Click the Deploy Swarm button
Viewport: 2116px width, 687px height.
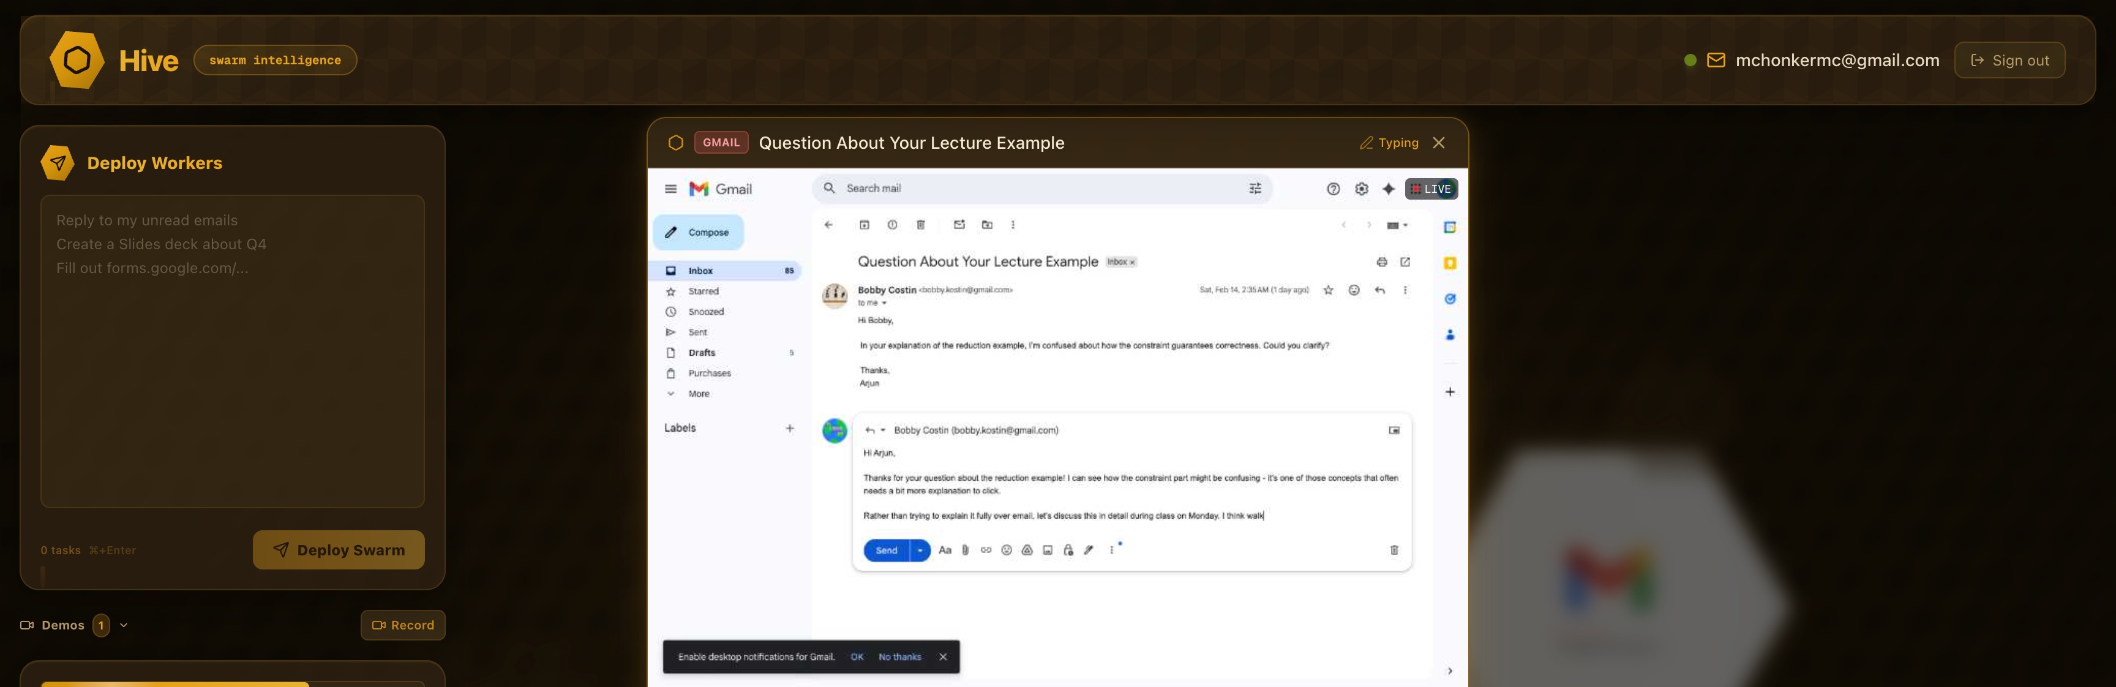point(339,550)
